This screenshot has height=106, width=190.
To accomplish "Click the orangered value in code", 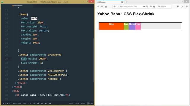I will (54, 55).
